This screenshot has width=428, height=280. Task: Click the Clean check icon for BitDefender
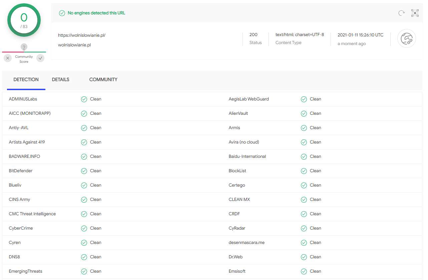(x=84, y=171)
